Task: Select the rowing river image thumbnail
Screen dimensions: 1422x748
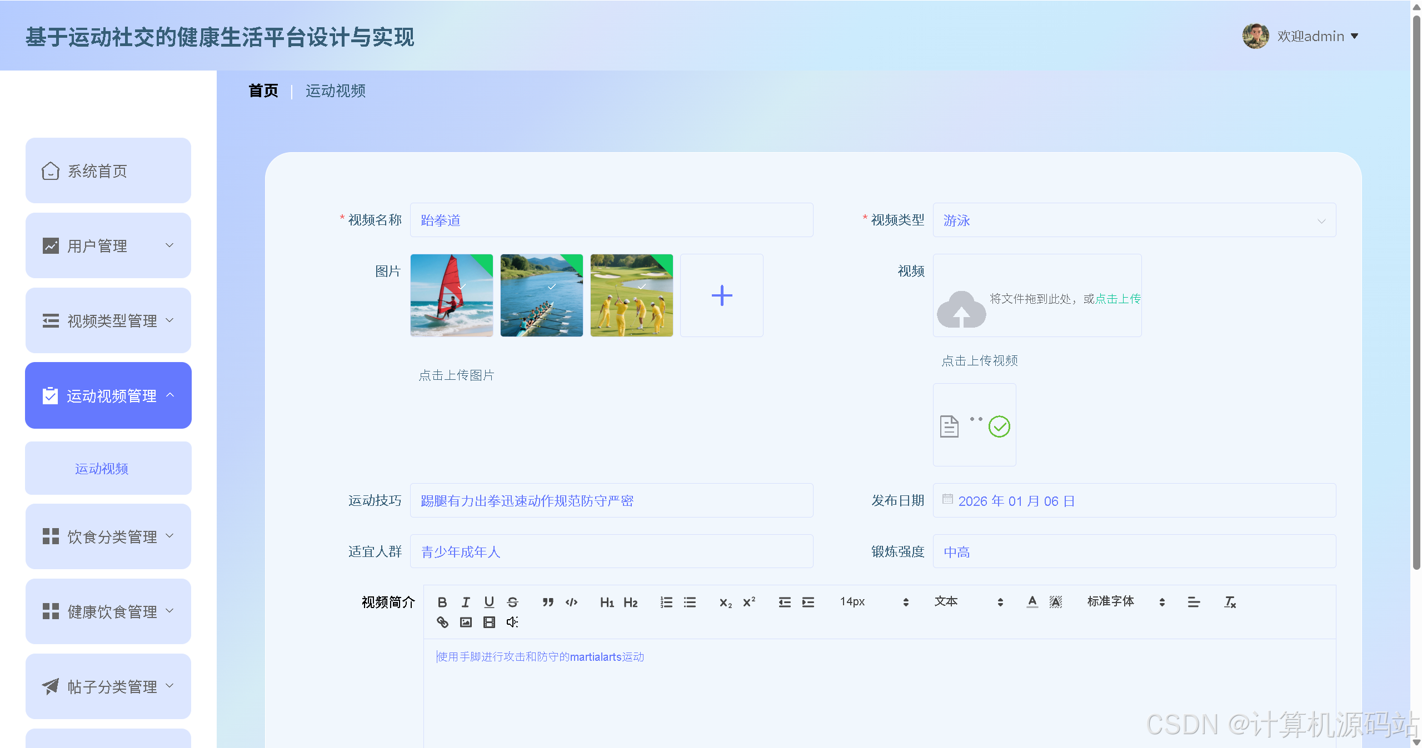Action: point(542,295)
